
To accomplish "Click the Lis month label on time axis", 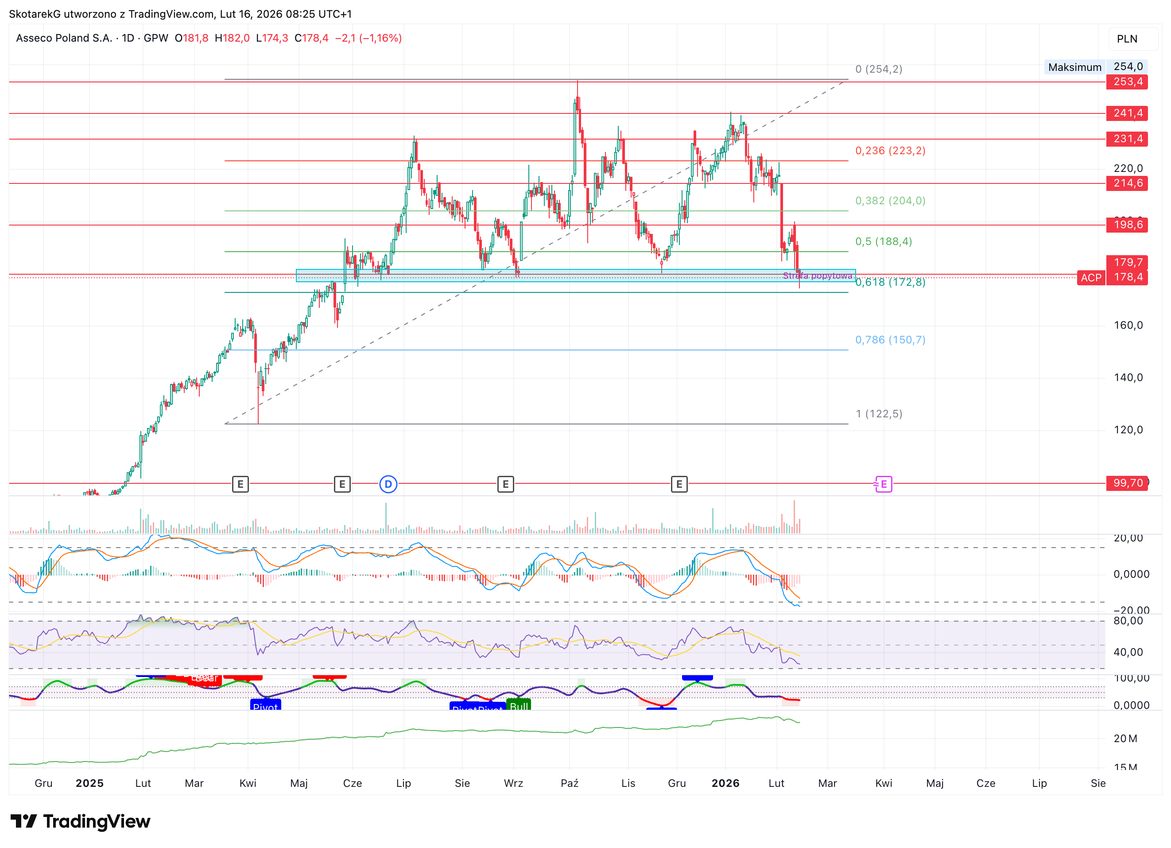I will click(x=628, y=783).
